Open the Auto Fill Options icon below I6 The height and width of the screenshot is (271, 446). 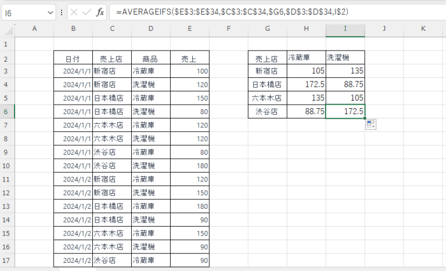371,124
